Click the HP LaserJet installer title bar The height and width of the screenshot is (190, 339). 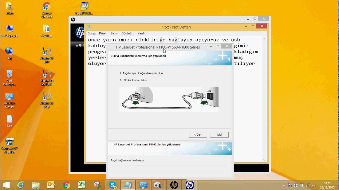click(x=158, y=47)
